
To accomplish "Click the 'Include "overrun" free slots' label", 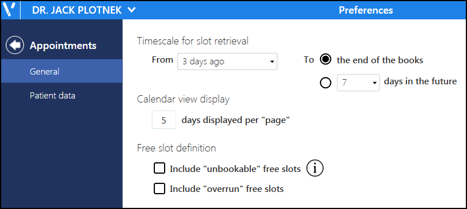I will coord(227,189).
